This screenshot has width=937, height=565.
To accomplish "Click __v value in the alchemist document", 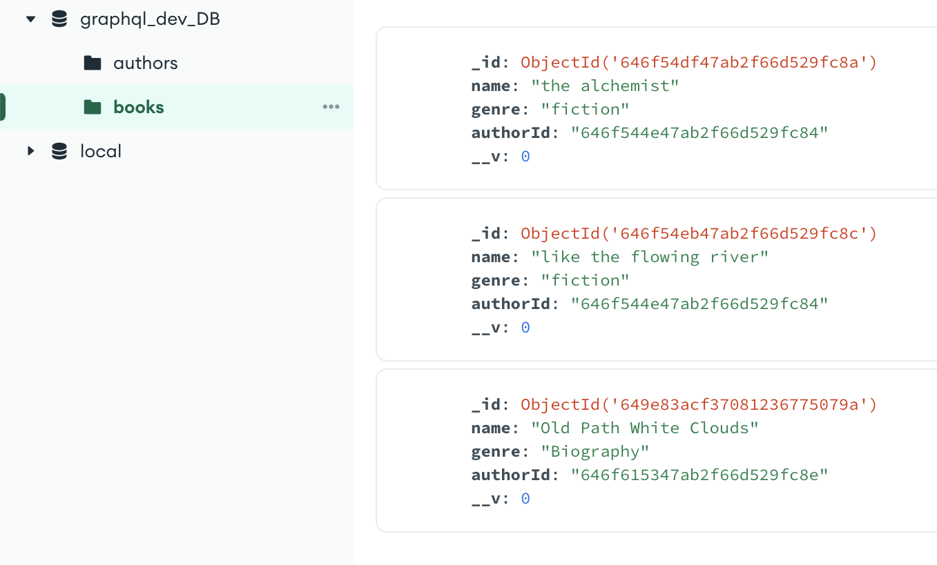I will pos(525,157).
